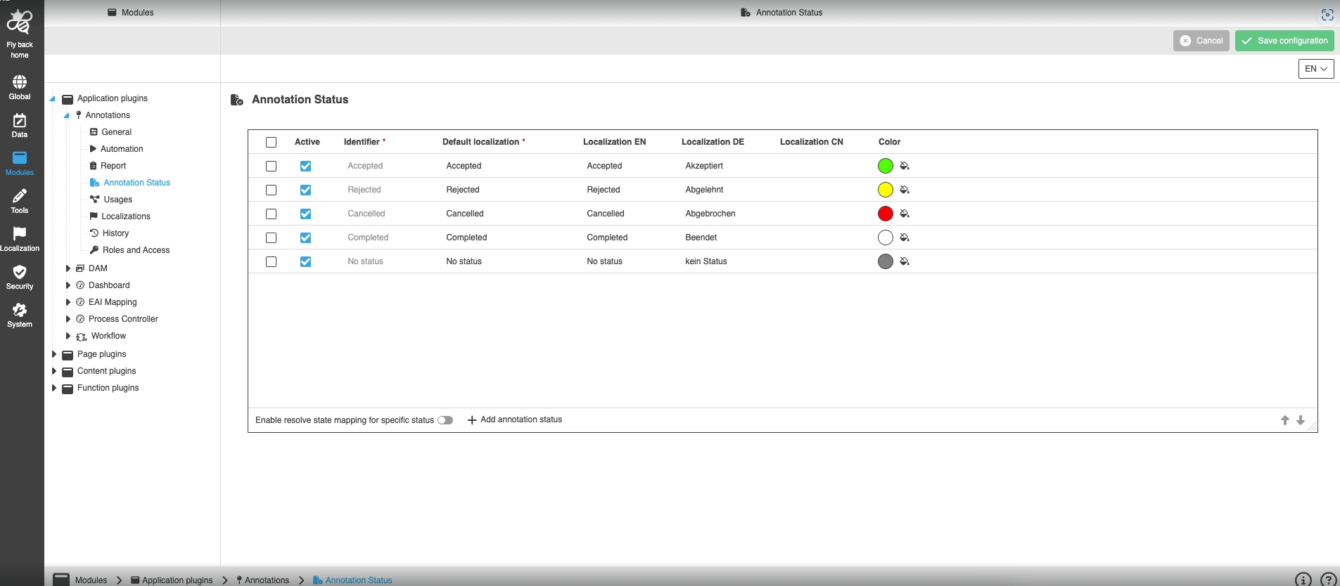This screenshot has height=586, width=1340.
Task: Select Roles and Access tree item
Action: tap(136, 250)
